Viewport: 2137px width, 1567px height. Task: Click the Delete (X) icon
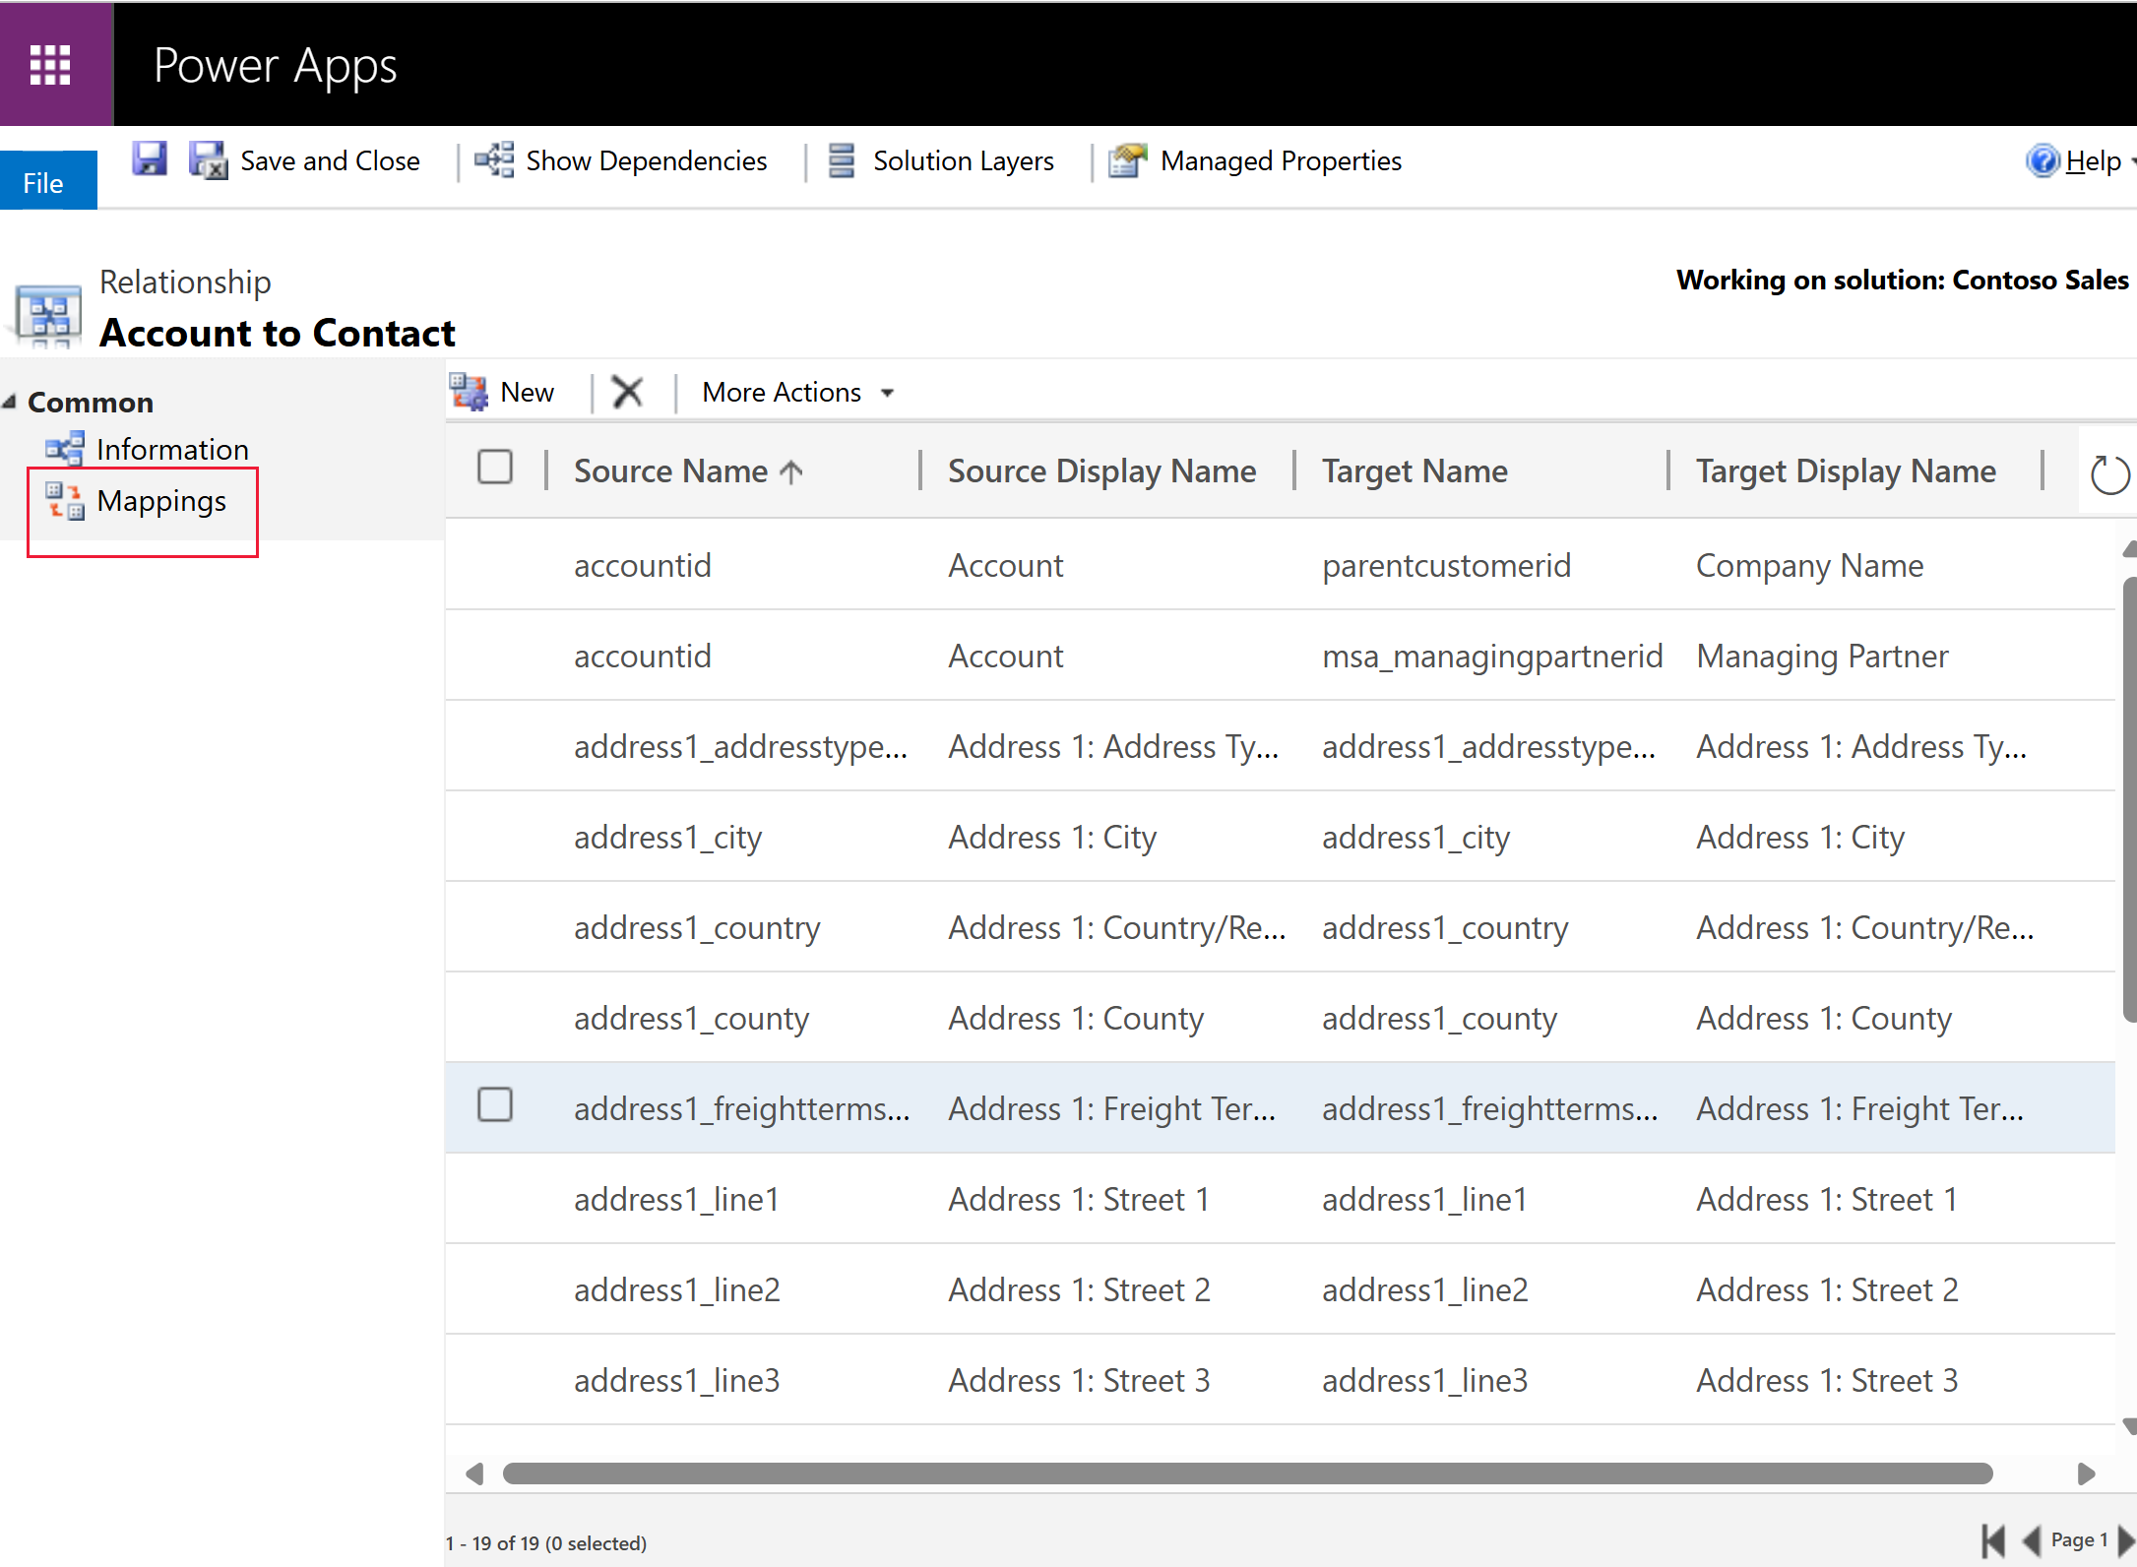click(x=627, y=392)
